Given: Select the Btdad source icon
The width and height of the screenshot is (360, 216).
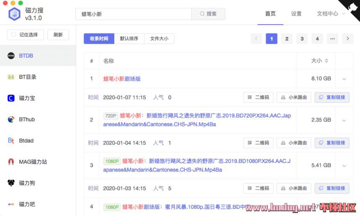Looking at the screenshot, I should pyautogui.click(x=11, y=141).
